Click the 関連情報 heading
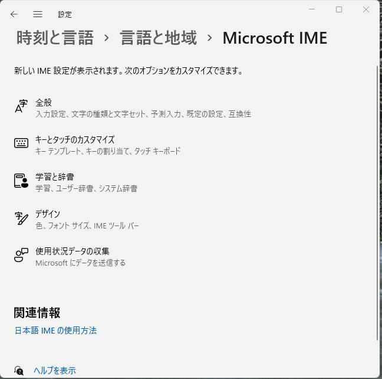This screenshot has height=379, width=382. coord(37,313)
